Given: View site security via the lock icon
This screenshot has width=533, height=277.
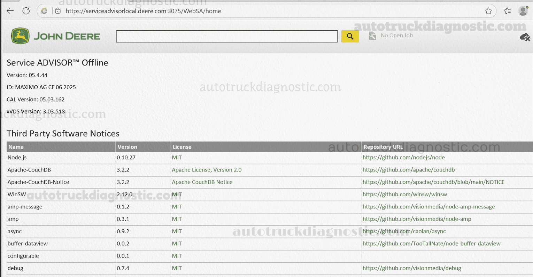Looking at the screenshot, I should click(57, 11).
